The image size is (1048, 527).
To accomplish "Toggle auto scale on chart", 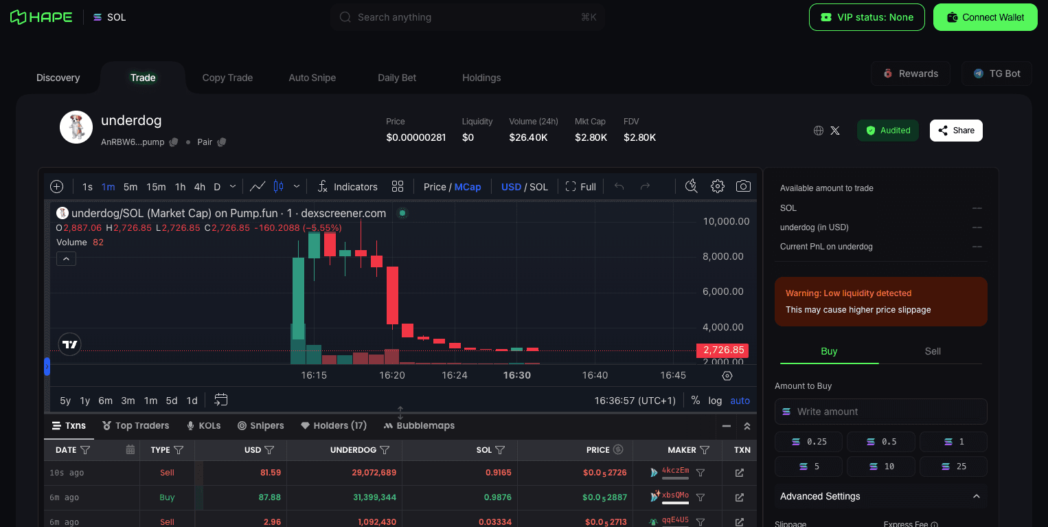I will point(740,401).
